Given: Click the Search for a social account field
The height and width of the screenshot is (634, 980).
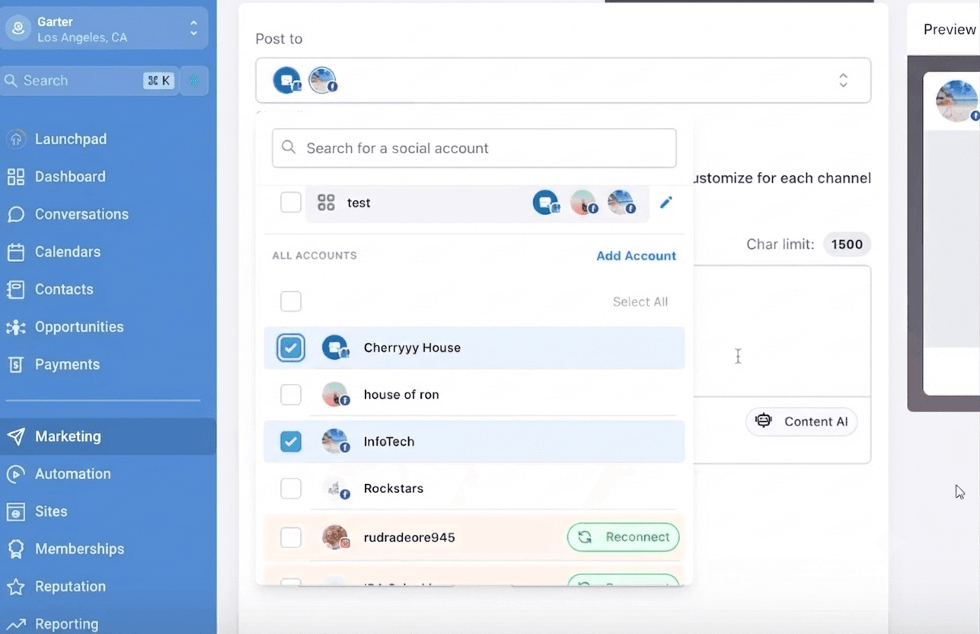Looking at the screenshot, I should click(x=474, y=148).
